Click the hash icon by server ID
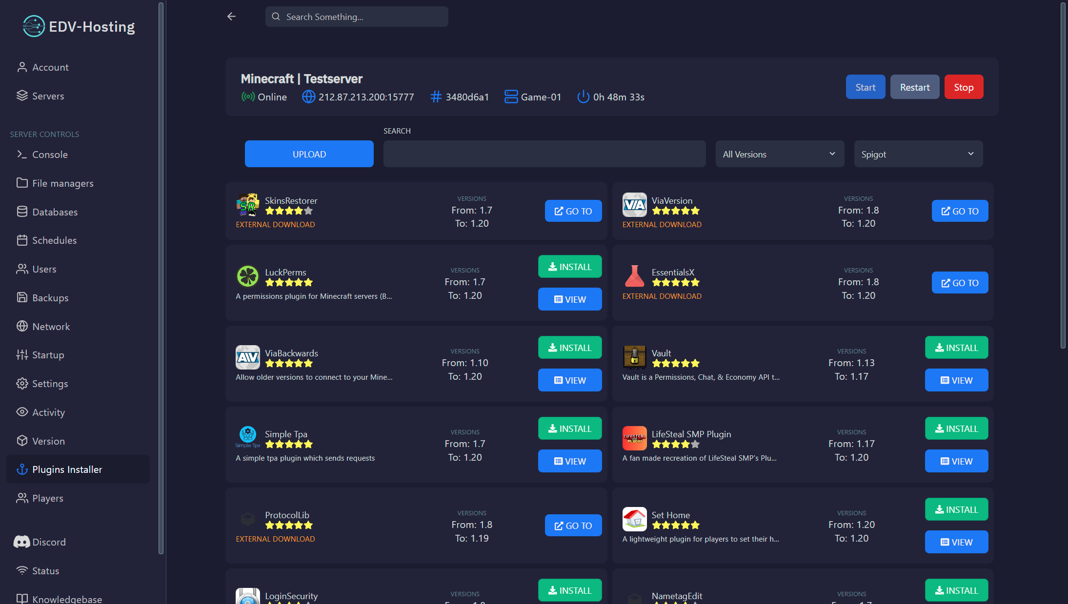Image resolution: width=1068 pixels, height=604 pixels. pyautogui.click(x=436, y=97)
